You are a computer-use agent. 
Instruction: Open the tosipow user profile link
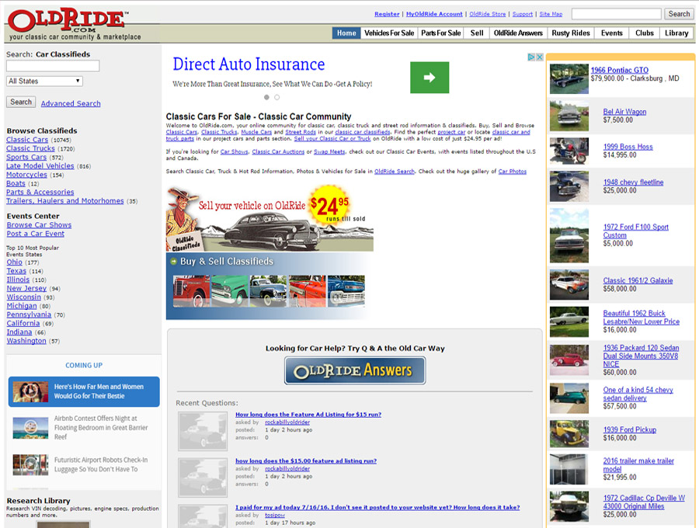point(275,515)
